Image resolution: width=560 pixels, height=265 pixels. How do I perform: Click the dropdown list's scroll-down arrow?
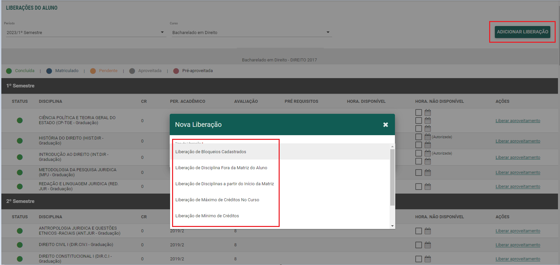(x=392, y=226)
